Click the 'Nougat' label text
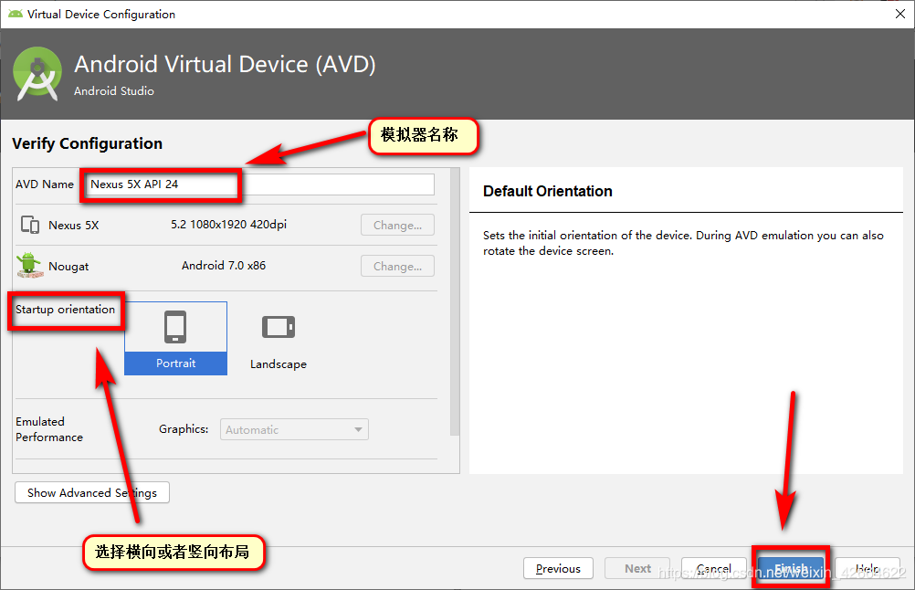The height and width of the screenshot is (590, 915). [68, 266]
